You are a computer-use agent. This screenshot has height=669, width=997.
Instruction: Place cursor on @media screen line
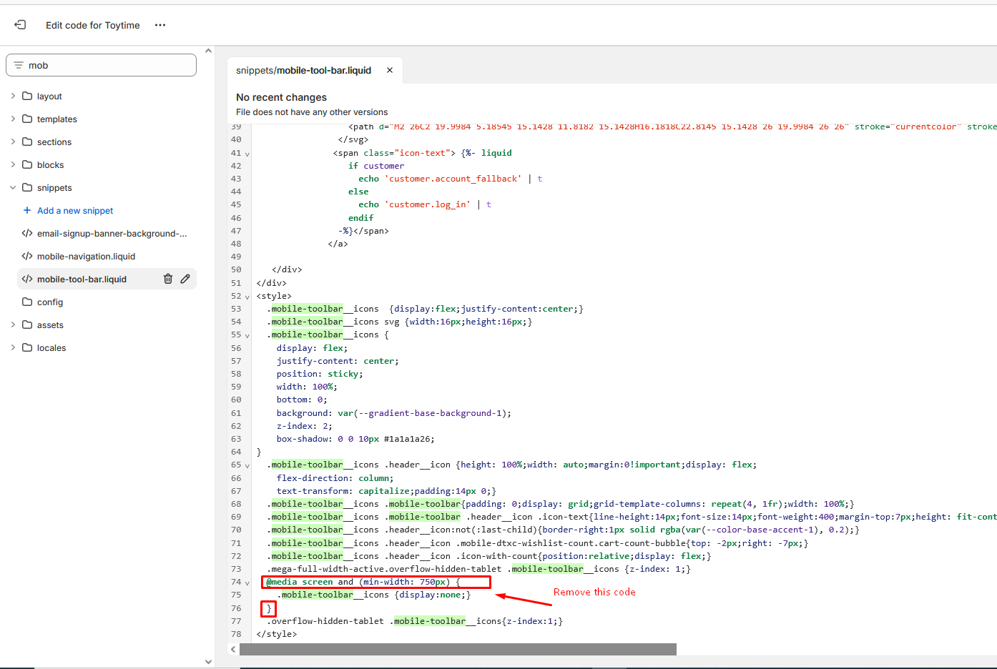(x=363, y=582)
